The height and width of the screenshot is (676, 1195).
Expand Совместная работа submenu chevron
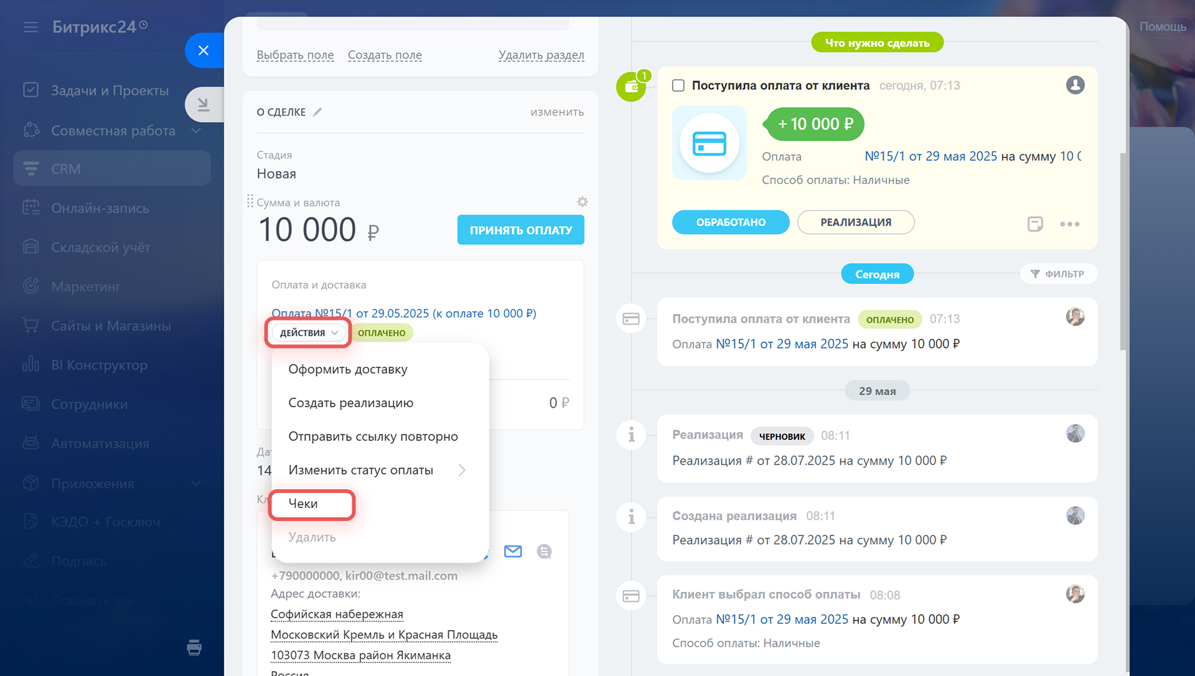(196, 130)
